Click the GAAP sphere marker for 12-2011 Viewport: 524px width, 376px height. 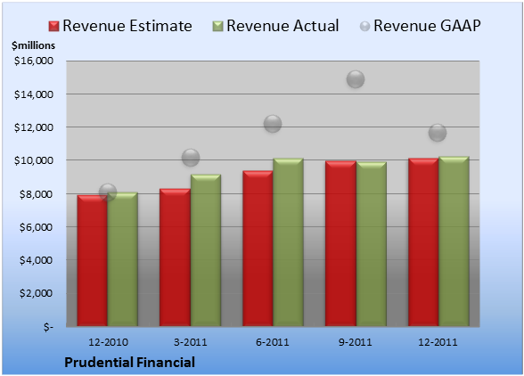point(438,133)
